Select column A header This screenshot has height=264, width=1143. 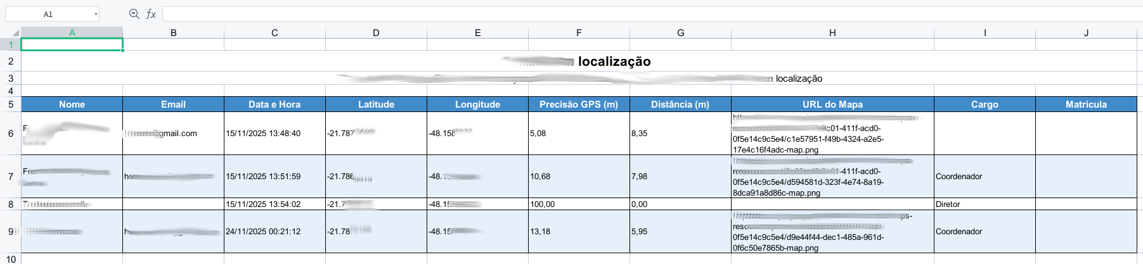(72, 33)
